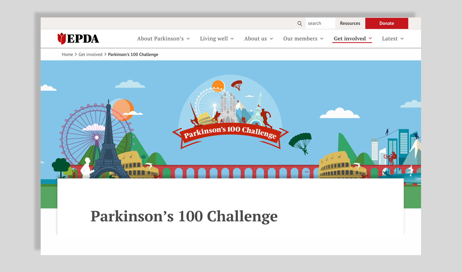Go to Get involved breadcrumb link
The image size is (462, 272).
91,54
